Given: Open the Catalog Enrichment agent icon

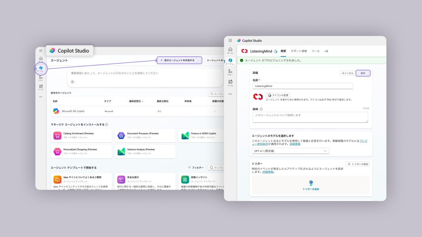Looking at the screenshot, I should coord(58,135).
